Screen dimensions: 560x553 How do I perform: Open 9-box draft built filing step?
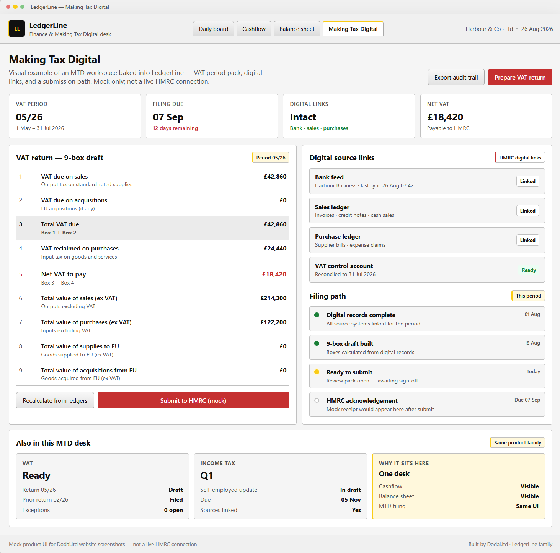[x=427, y=347]
